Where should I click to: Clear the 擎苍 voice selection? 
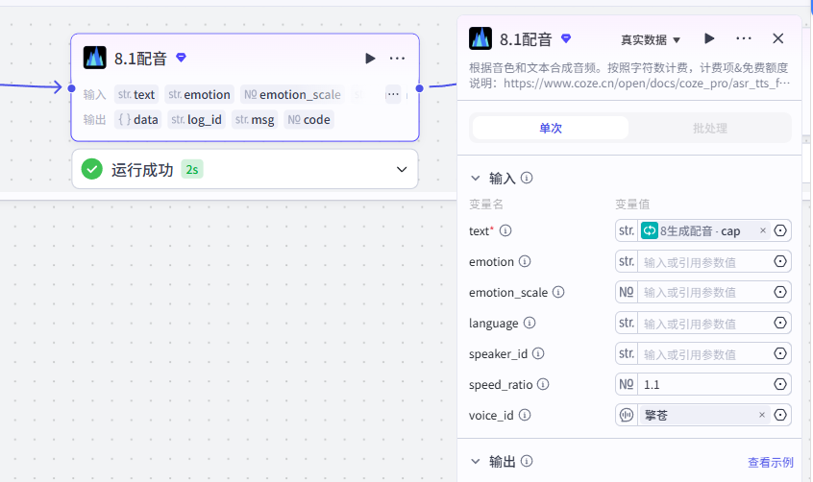[x=762, y=415]
